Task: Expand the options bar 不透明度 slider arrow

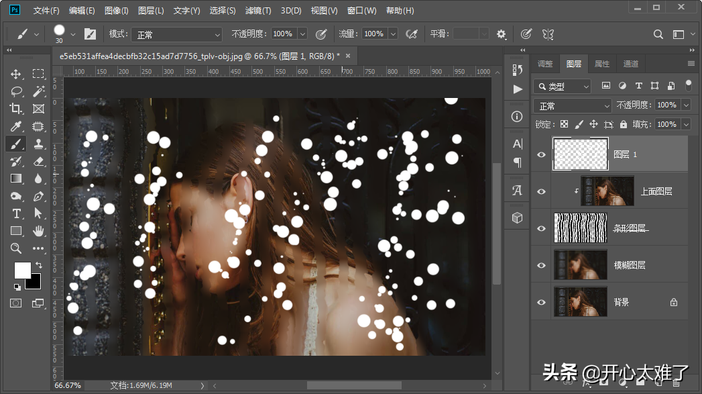Action: click(x=302, y=34)
